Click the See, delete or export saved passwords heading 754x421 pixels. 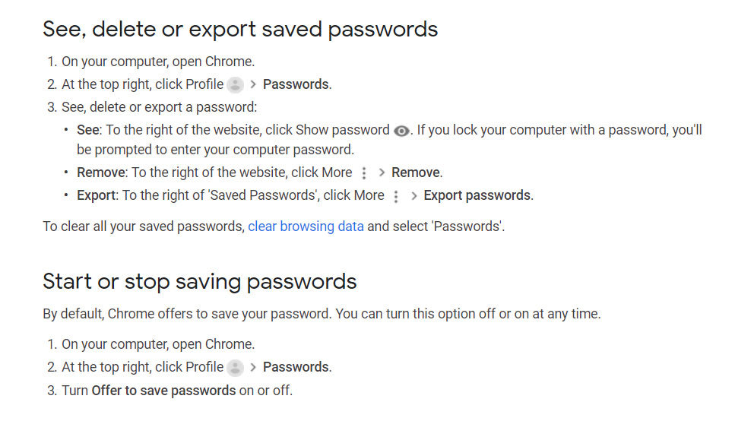[240, 30]
